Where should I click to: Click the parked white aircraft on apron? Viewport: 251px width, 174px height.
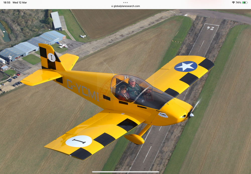click(63, 46)
